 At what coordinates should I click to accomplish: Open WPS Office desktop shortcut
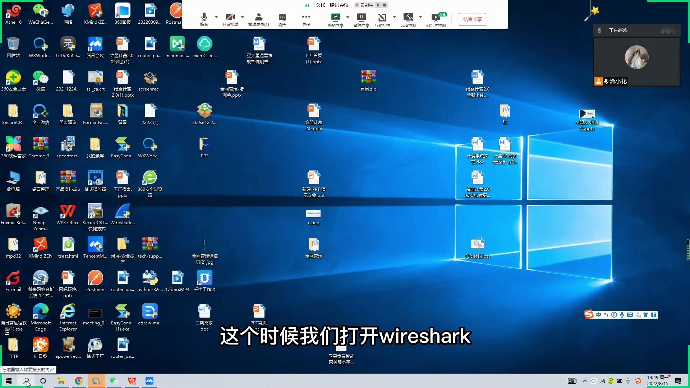pos(68,214)
